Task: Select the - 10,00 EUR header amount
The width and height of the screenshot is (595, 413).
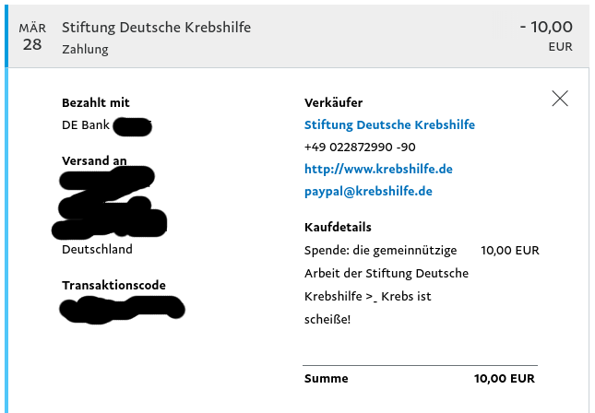Action: [546, 36]
